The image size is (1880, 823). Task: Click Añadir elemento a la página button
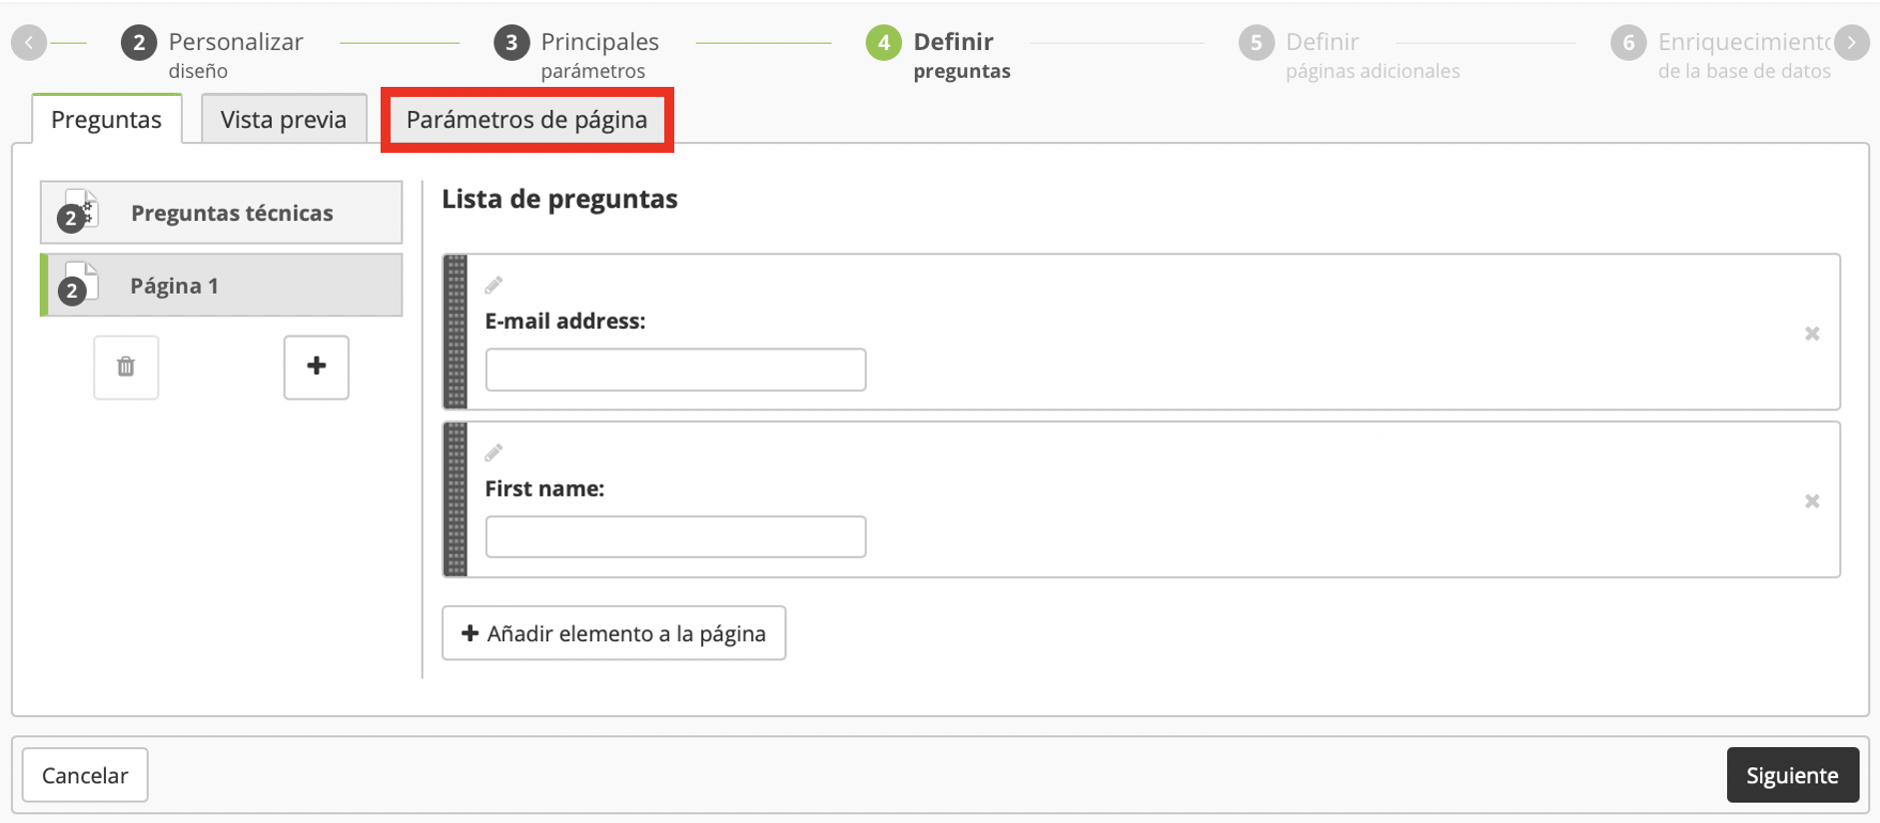click(x=613, y=633)
